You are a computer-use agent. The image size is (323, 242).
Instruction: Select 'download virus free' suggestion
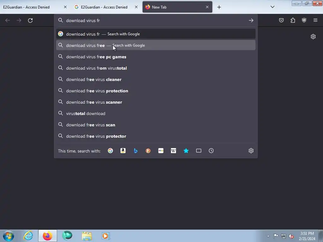pyautogui.click(x=156, y=45)
